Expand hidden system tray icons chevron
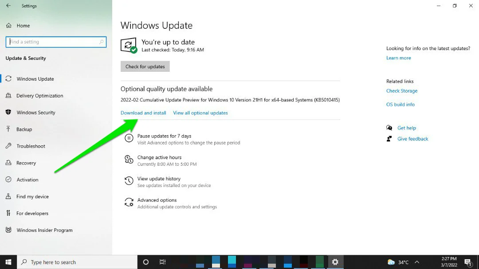The height and width of the screenshot is (269, 479). point(416,262)
